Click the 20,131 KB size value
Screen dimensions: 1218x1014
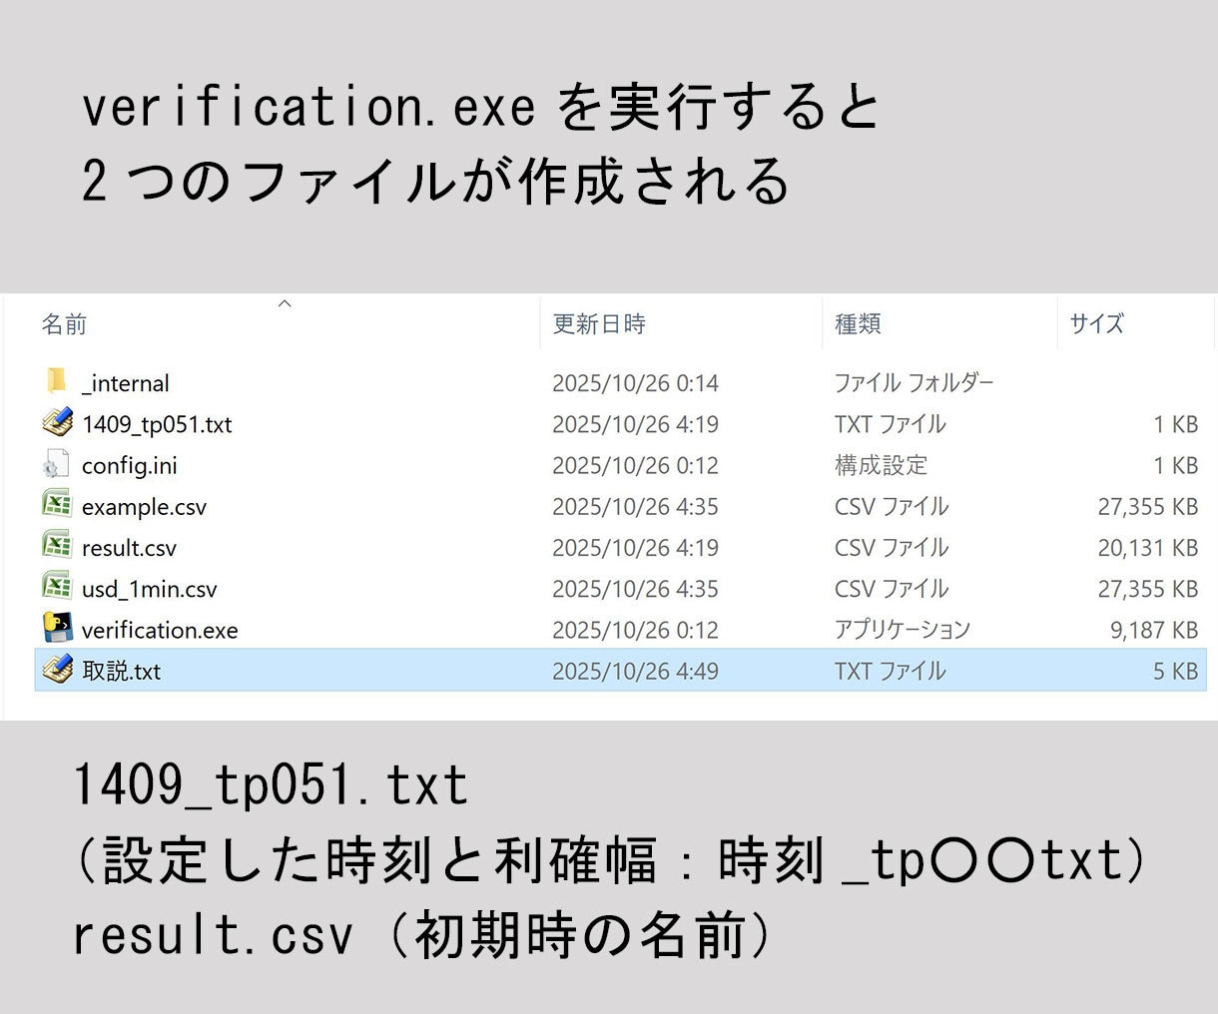1147,548
